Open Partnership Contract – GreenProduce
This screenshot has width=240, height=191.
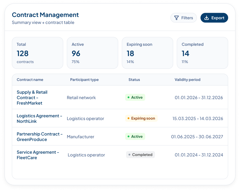click(x=39, y=137)
